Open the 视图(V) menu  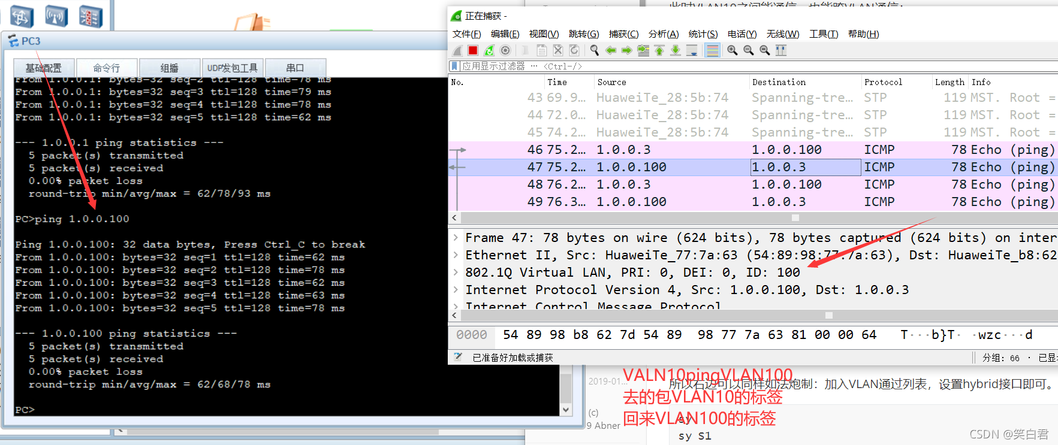[x=544, y=34]
